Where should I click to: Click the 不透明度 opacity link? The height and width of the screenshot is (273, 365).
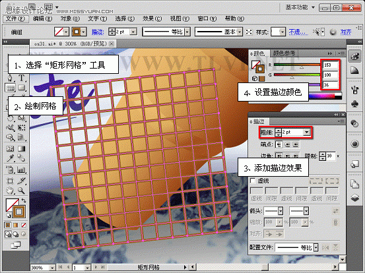(x=298, y=32)
